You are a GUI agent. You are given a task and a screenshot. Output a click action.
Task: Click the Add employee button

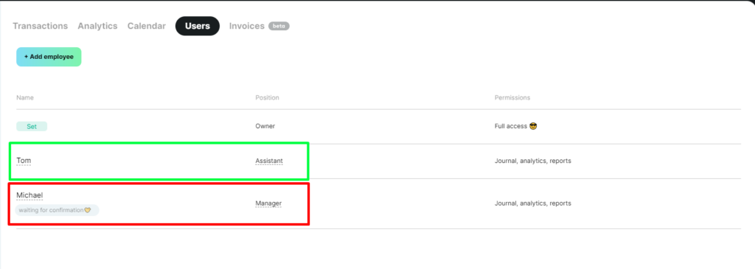point(49,57)
